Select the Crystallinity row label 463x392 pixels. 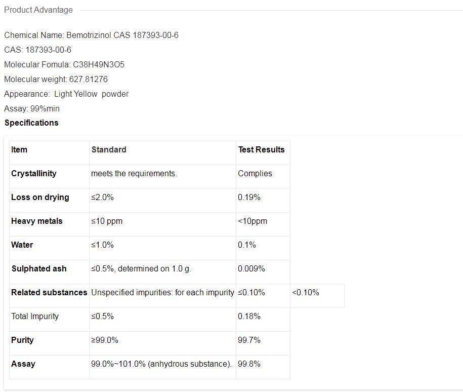[x=34, y=174]
